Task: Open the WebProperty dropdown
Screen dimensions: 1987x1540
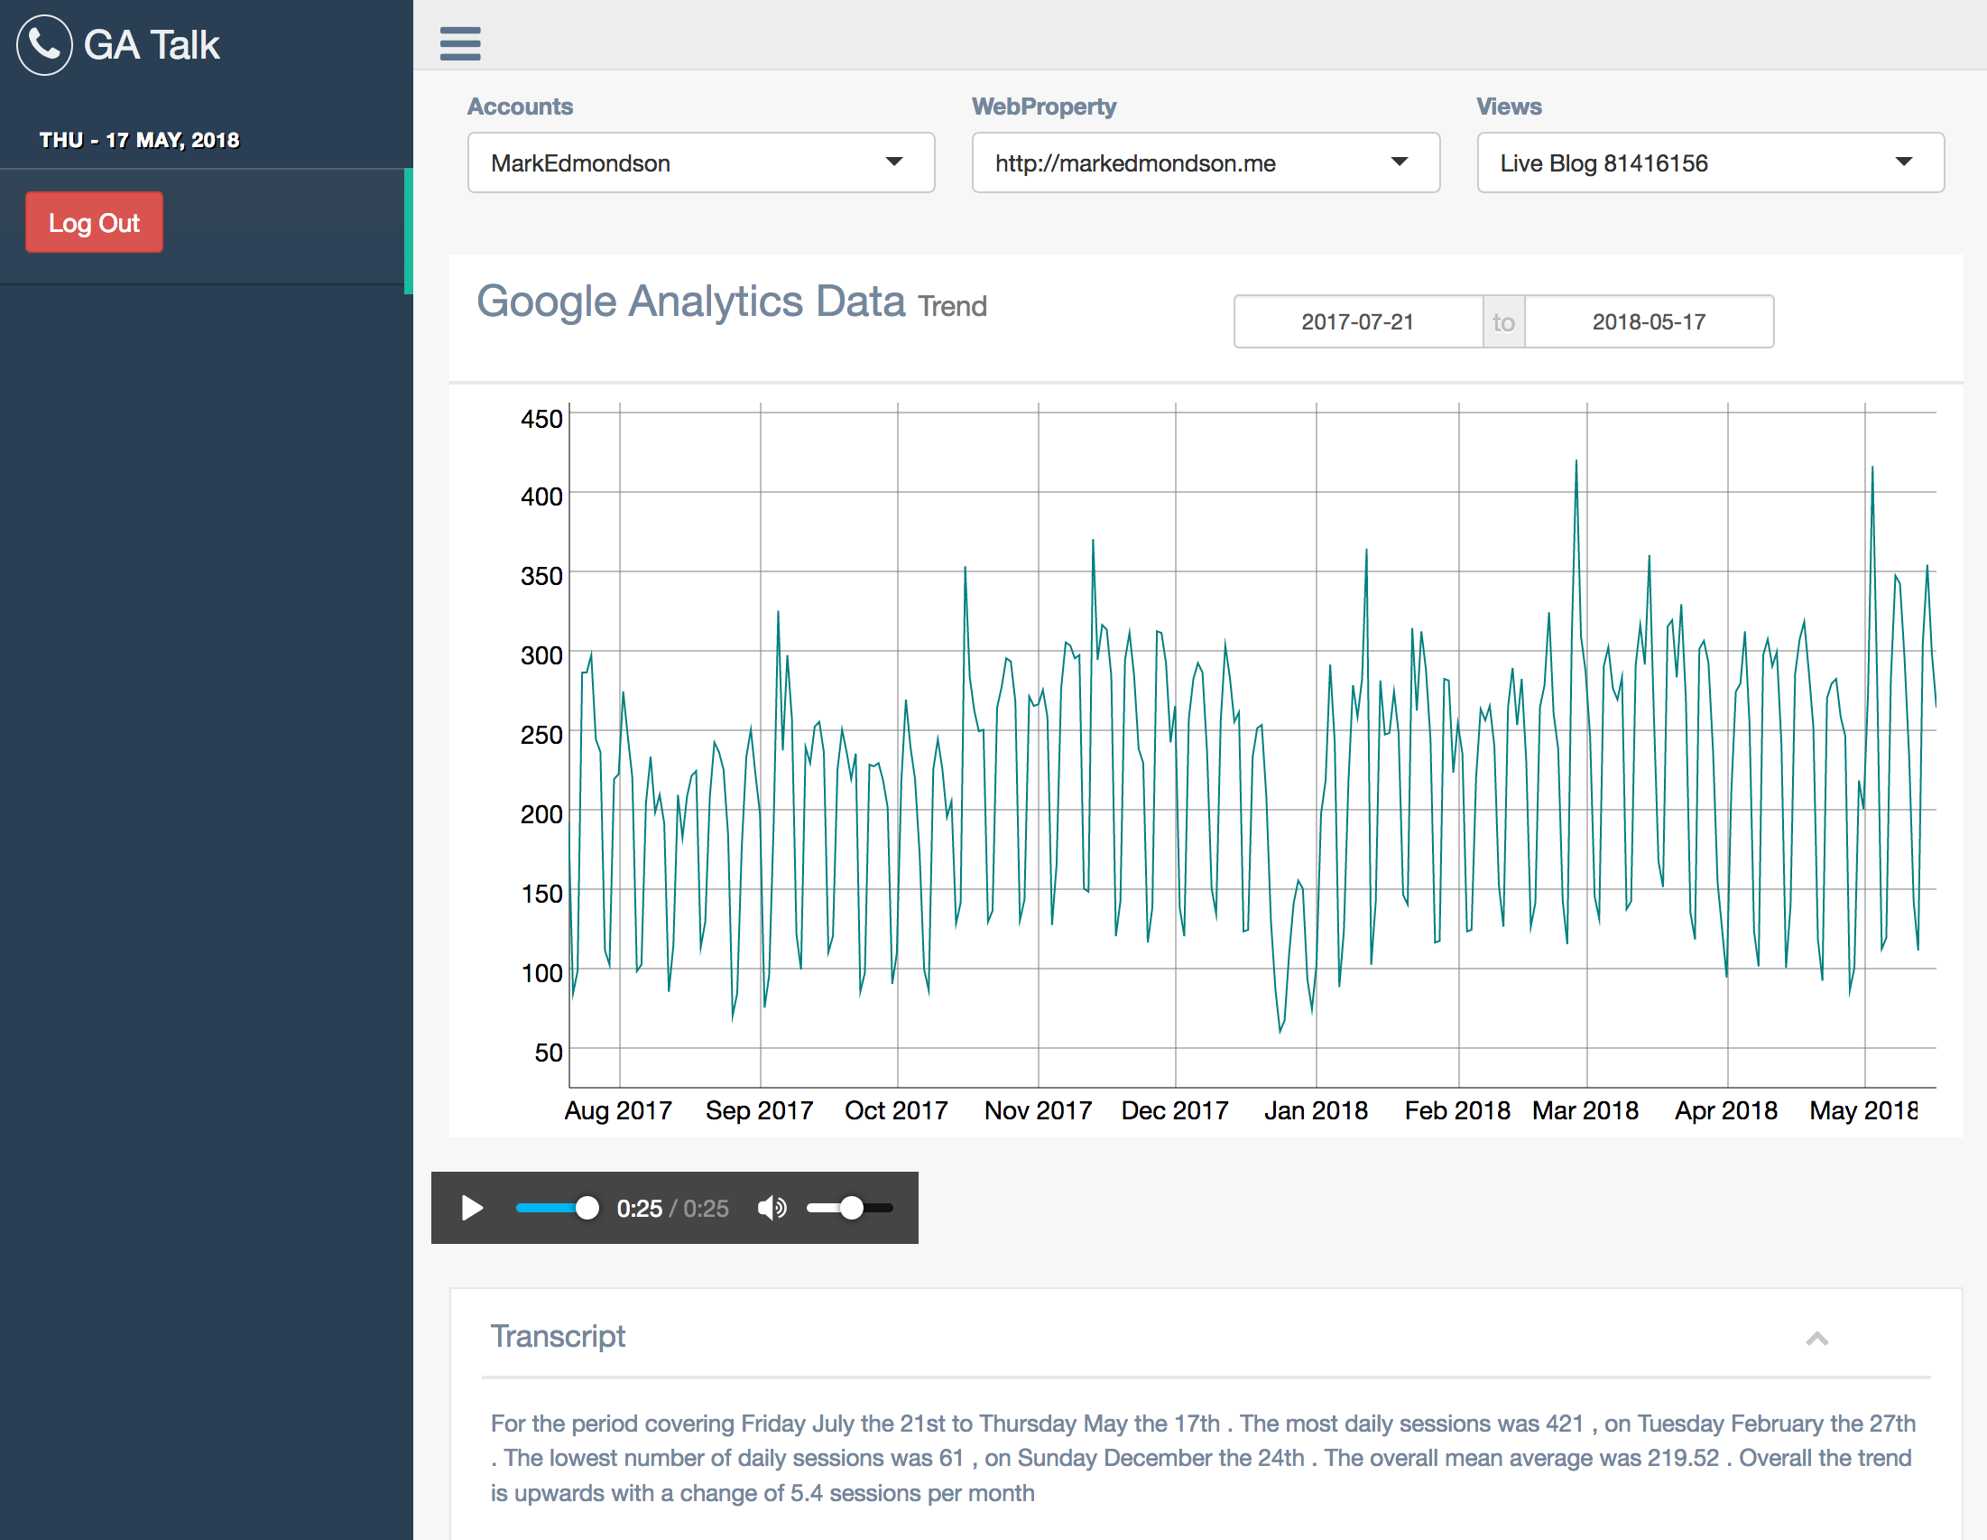Action: click(x=1205, y=162)
